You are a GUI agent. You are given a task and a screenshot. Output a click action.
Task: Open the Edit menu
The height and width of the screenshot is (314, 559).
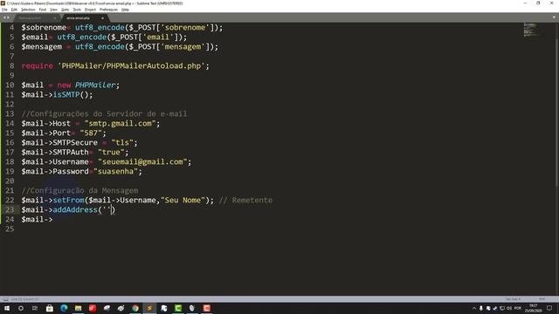[14, 10]
